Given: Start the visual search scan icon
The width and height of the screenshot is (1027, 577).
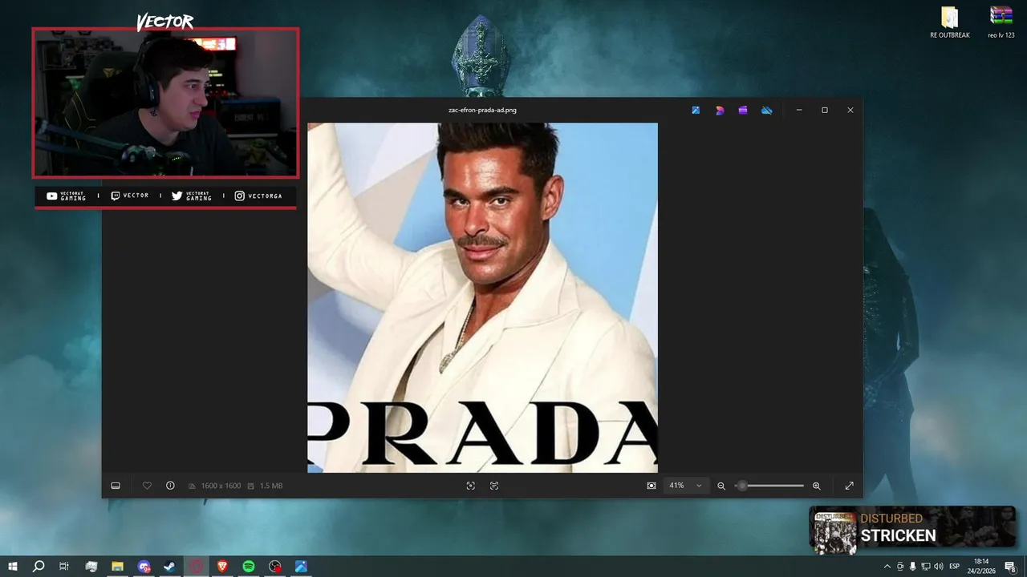Looking at the screenshot, I should (x=471, y=486).
